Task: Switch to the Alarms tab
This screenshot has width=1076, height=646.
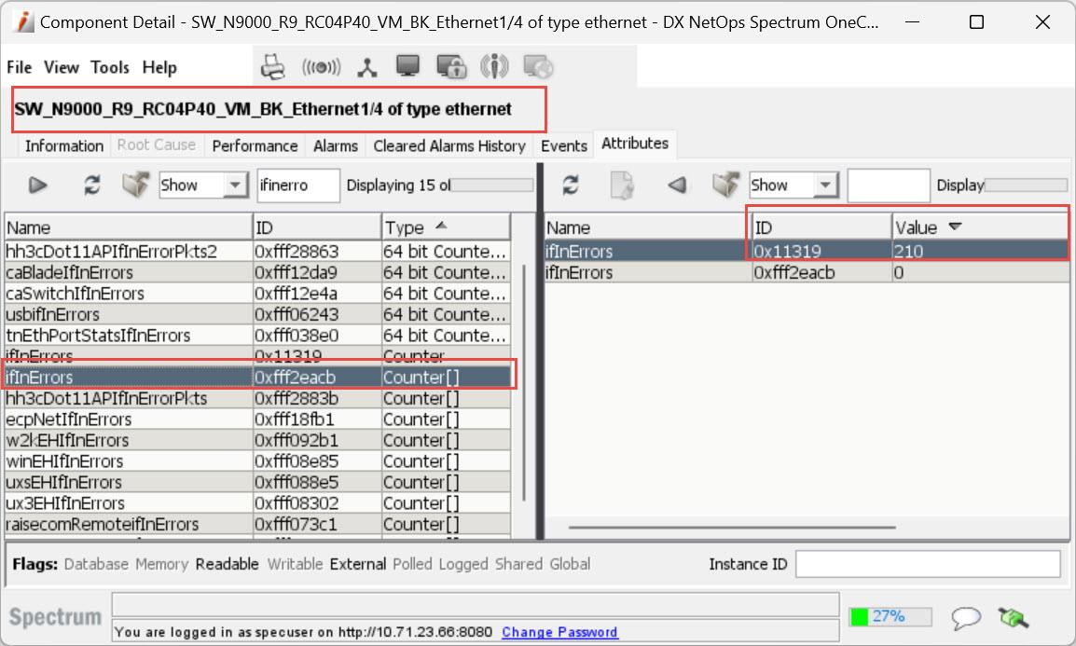Action: pos(336,145)
